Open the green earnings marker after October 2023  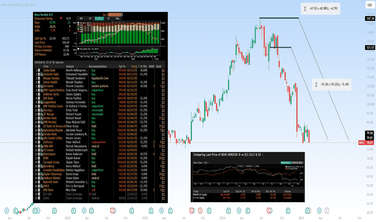point(209,211)
